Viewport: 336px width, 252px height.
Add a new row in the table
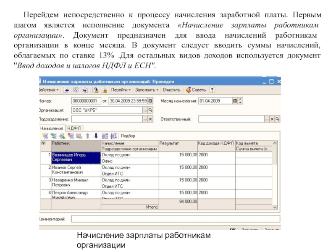[45, 136]
